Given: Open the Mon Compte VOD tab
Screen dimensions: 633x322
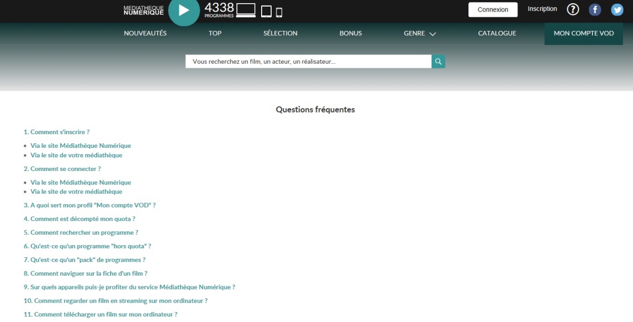Looking at the screenshot, I should coord(583,33).
